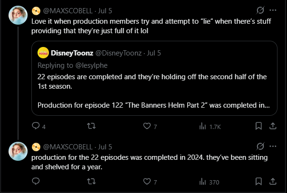Like the first tweet showing 7 likes
287x193 pixels.
tap(150, 126)
